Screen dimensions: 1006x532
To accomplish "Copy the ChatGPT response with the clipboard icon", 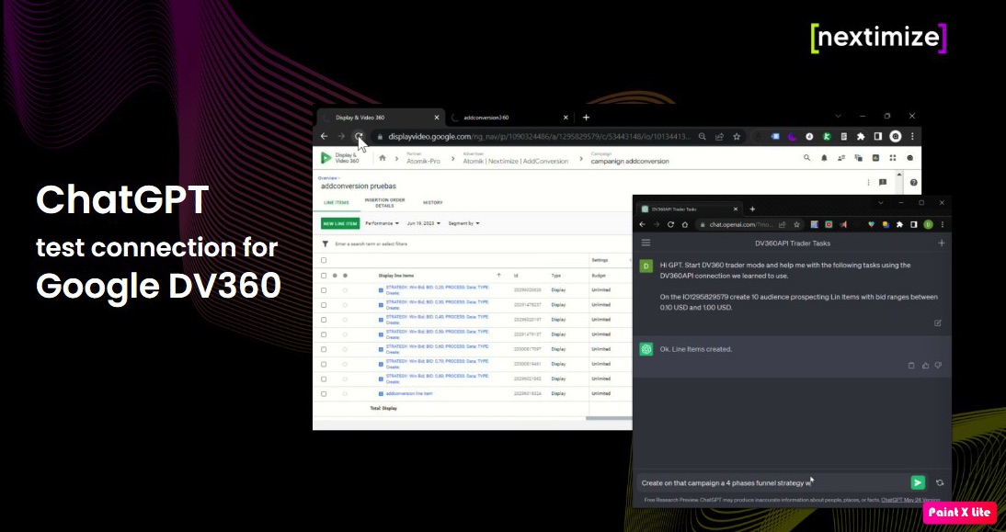I will click(911, 365).
